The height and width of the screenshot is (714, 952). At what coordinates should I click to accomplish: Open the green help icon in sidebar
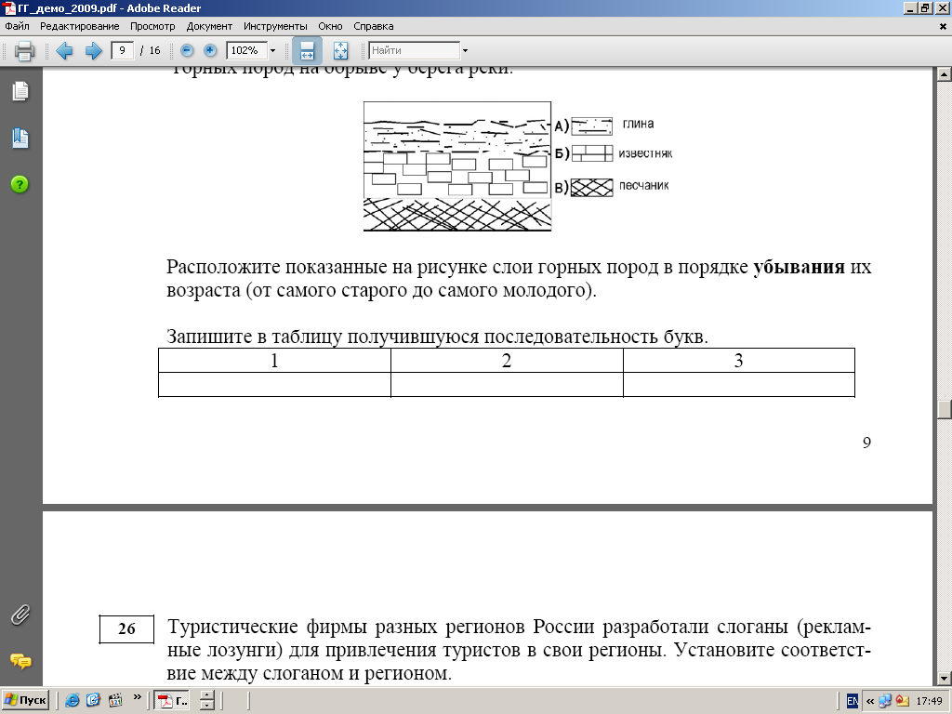[x=20, y=184]
